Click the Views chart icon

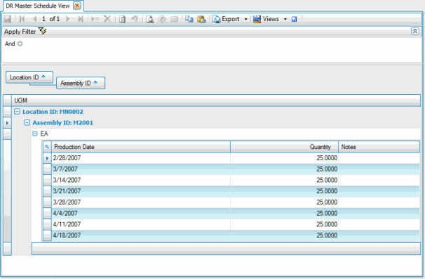point(257,19)
